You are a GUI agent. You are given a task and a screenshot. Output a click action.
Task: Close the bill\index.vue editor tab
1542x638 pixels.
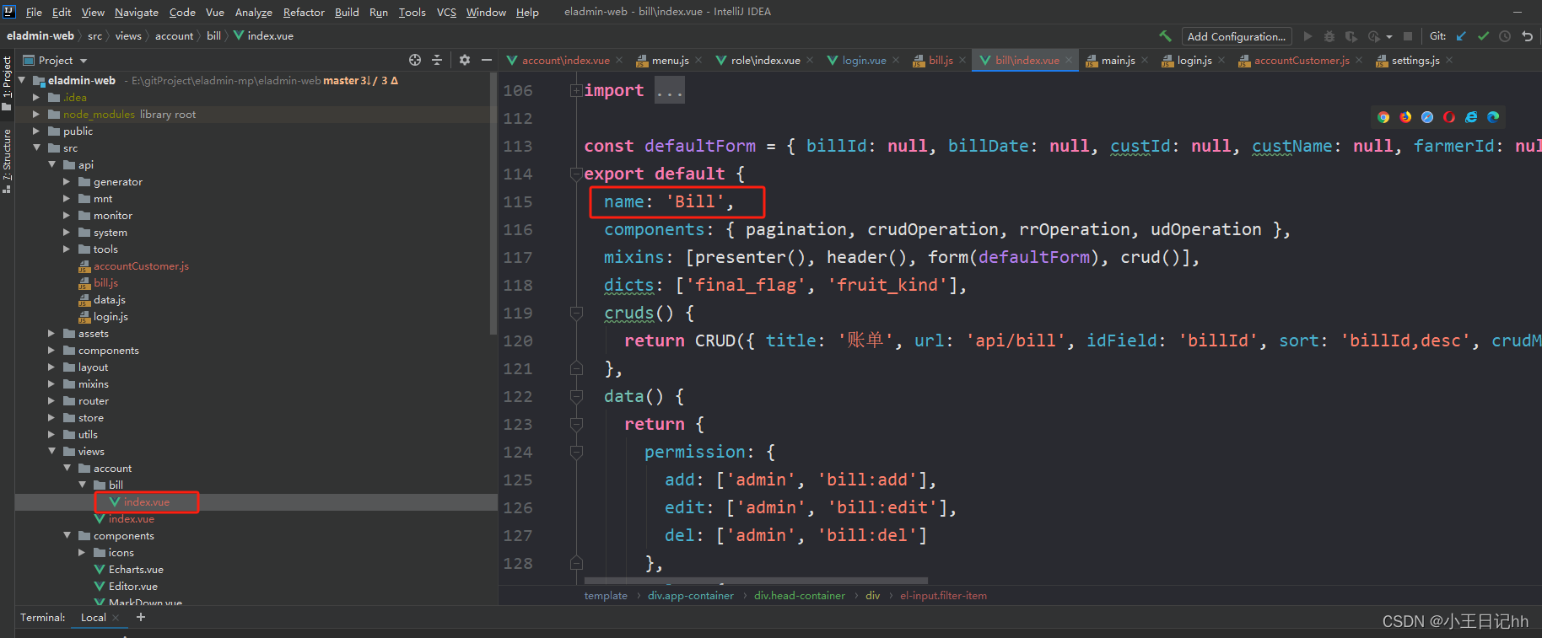(x=1069, y=60)
